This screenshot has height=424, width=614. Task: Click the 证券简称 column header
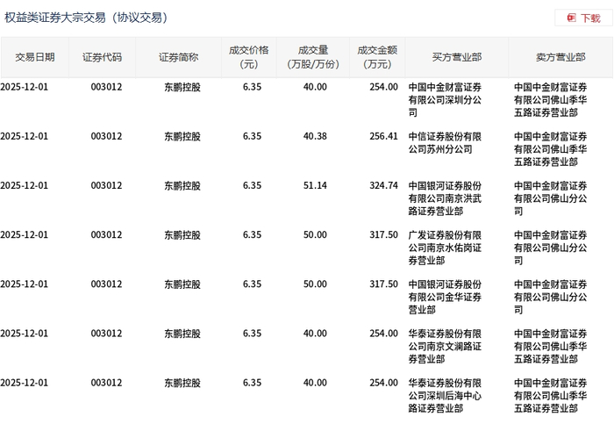[x=179, y=57]
